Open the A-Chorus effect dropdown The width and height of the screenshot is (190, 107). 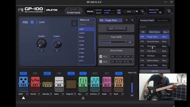click(99, 94)
